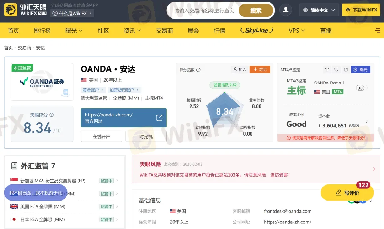Click the broker name search input field
The image size is (384, 229).
(x=204, y=11)
